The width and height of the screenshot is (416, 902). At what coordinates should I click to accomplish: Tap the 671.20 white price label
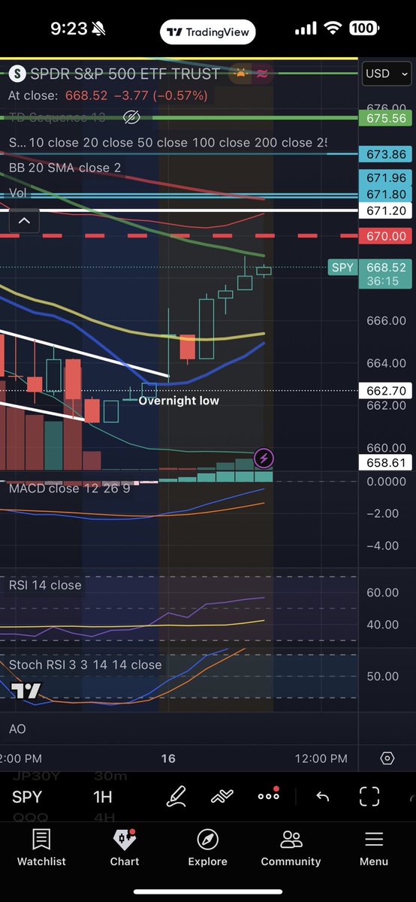point(386,211)
